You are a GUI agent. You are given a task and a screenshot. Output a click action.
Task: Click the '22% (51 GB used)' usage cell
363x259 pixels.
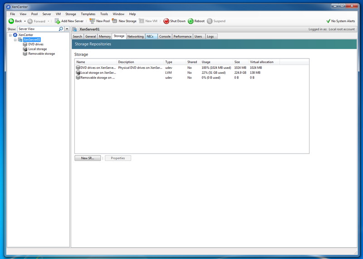click(x=213, y=73)
